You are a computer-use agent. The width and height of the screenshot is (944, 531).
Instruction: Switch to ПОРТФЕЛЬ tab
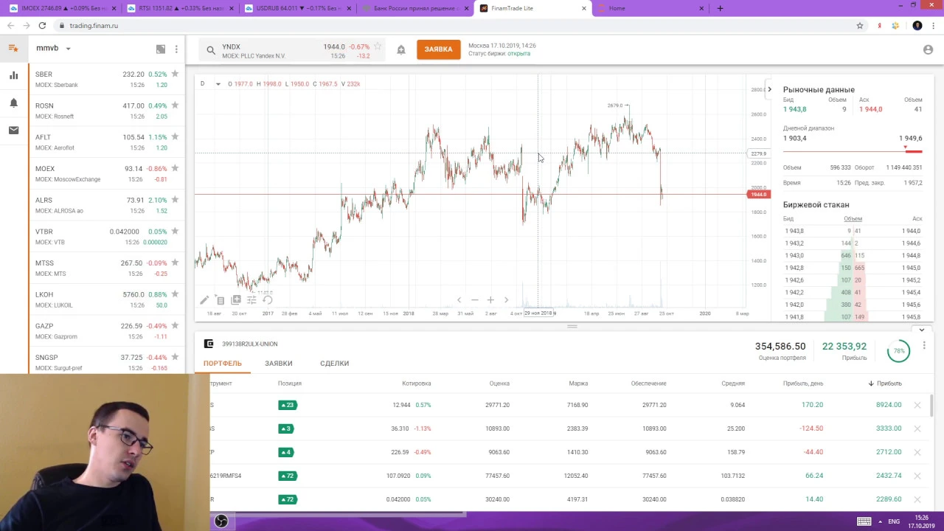tap(223, 364)
